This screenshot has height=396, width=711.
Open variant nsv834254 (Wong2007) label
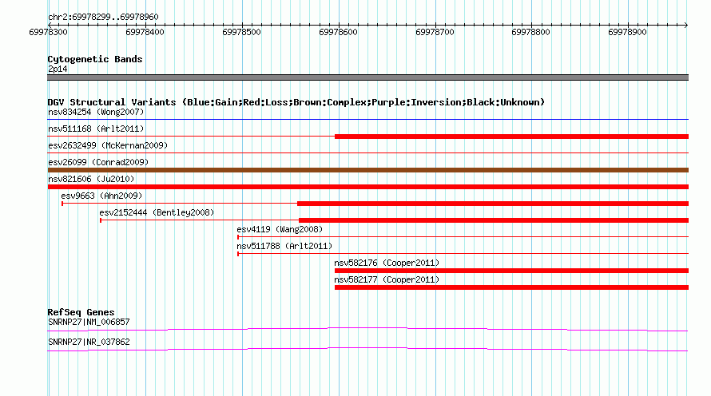(96, 112)
